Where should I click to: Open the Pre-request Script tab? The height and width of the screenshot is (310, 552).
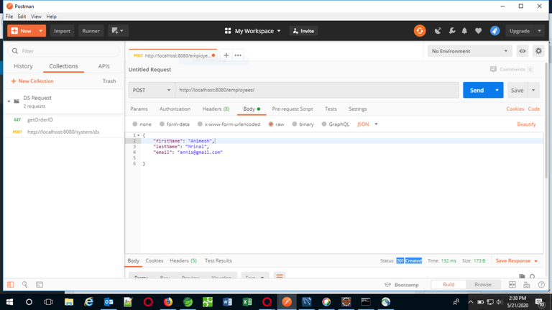pos(293,109)
